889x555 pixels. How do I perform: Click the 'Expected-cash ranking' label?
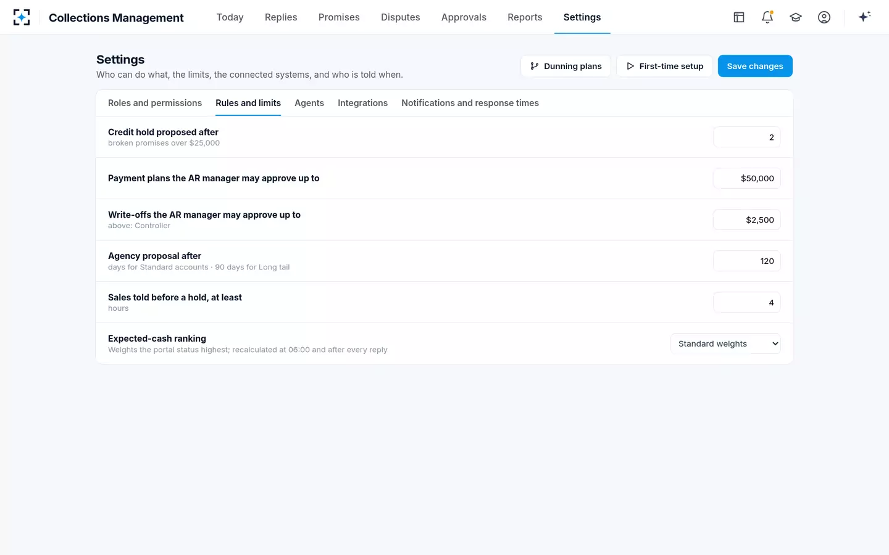157,339
